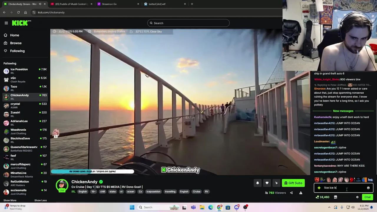377x212 pixels.
Task: Open crystal ASMR channel
Action: (25, 105)
